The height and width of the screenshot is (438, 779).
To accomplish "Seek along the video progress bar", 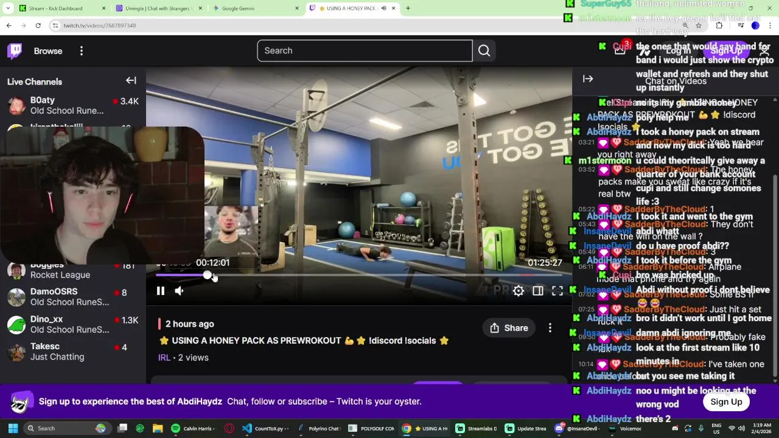I will click(359, 276).
